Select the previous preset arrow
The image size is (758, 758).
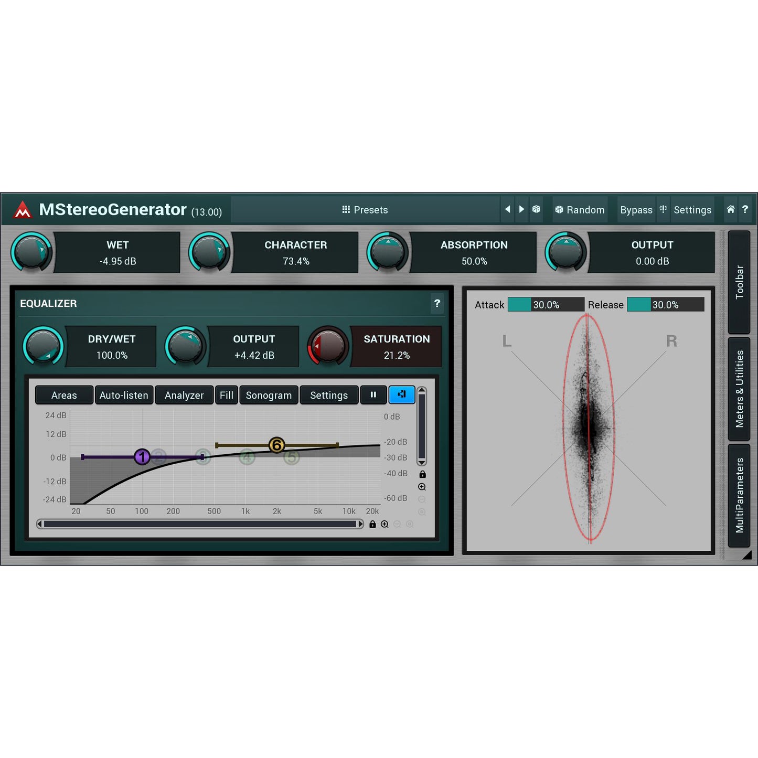(507, 209)
